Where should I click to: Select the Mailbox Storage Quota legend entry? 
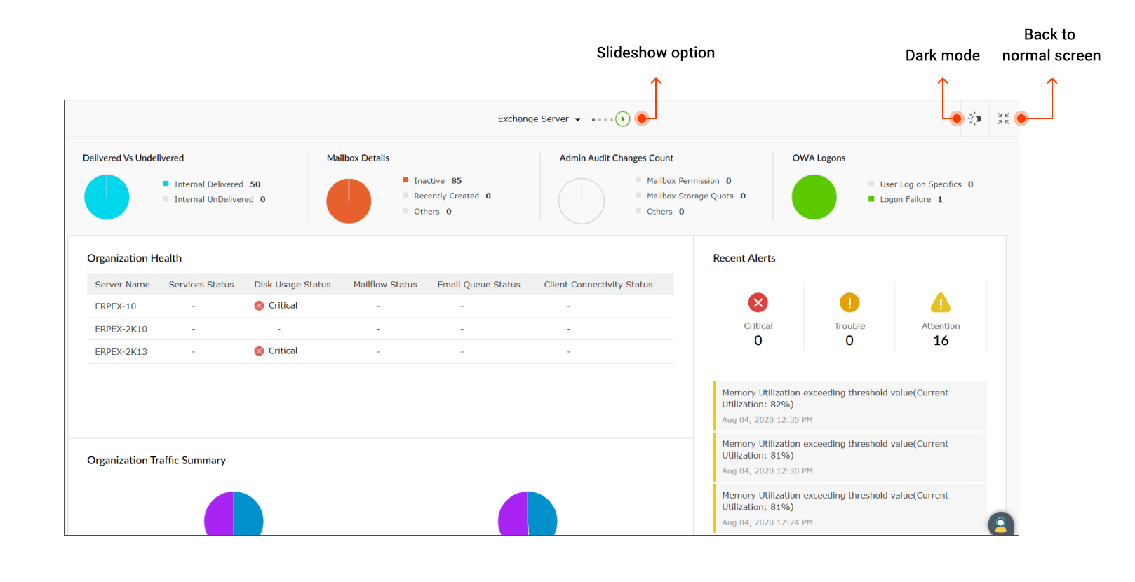pos(690,196)
